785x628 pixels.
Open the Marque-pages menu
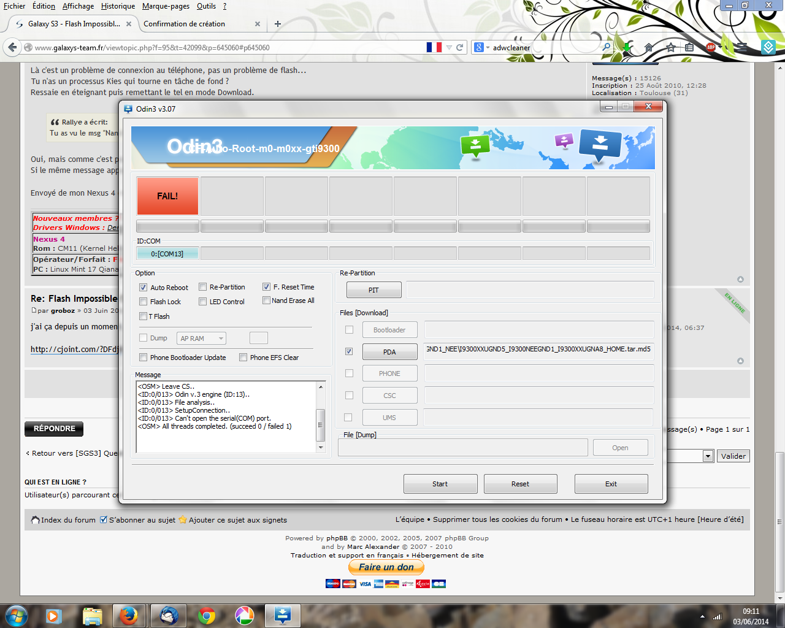pos(166,6)
